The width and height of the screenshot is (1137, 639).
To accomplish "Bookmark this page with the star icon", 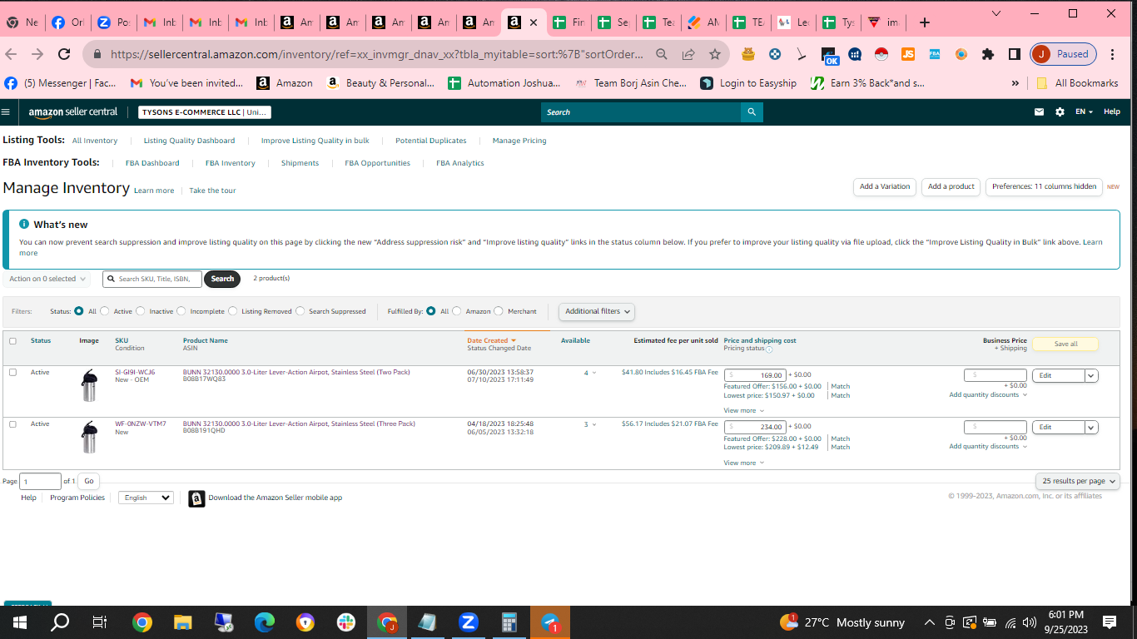I will [x=715, y=54].
